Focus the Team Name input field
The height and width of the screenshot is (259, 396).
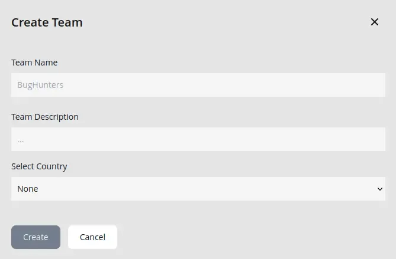tap(198, 85)
